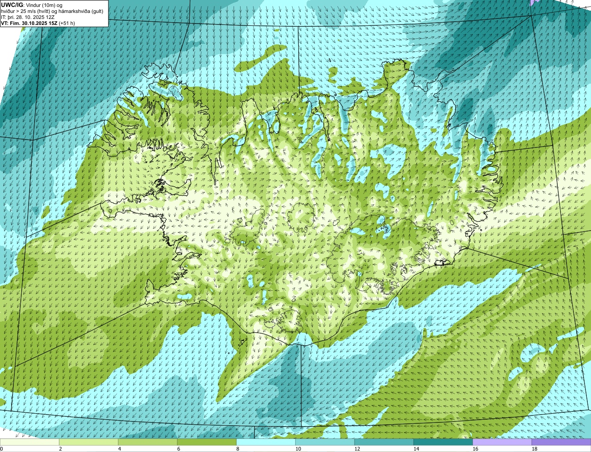591x452 pixels.
Task: Click the legend scale label '12'
Action: point(357,449)
